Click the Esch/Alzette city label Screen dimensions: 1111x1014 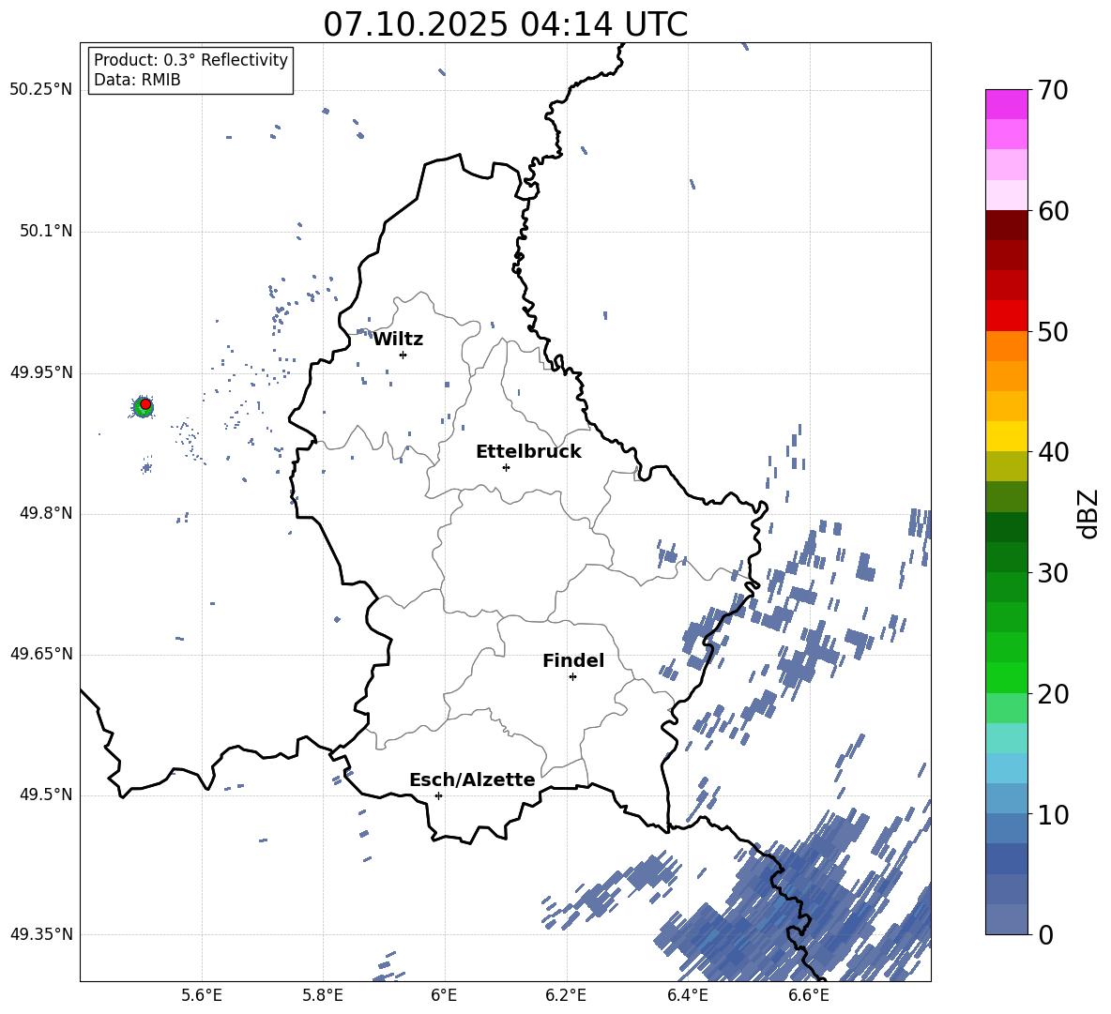(472, 779)
